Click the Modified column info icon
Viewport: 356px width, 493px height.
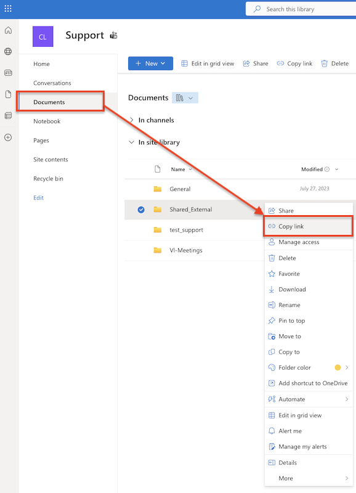327,169
